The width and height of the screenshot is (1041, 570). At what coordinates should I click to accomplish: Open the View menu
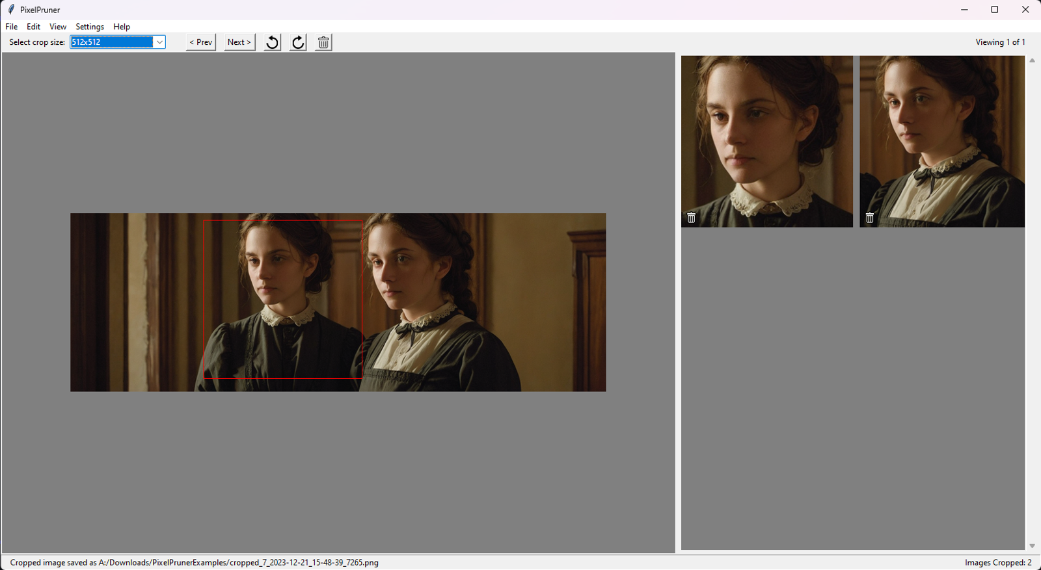58,27
